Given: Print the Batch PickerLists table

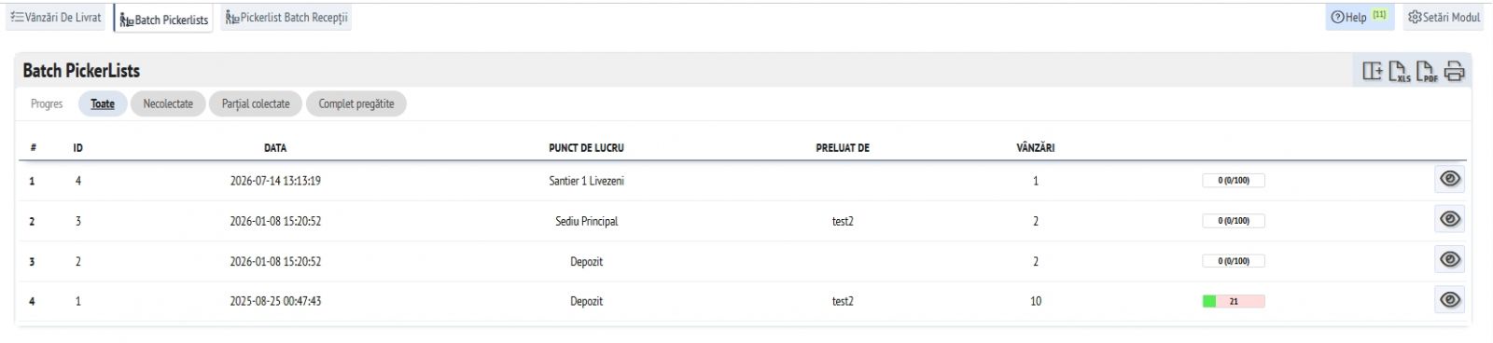Looking at the screenshot, I should 1454,71.
